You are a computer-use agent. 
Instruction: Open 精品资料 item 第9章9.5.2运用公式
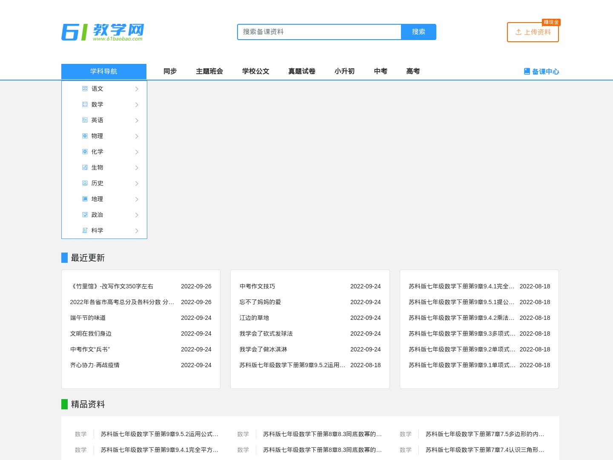(x=160, y=434)
